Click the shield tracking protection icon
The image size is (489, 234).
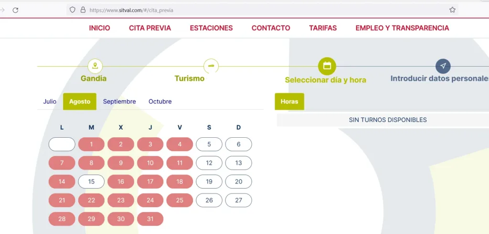coord(73,10)
